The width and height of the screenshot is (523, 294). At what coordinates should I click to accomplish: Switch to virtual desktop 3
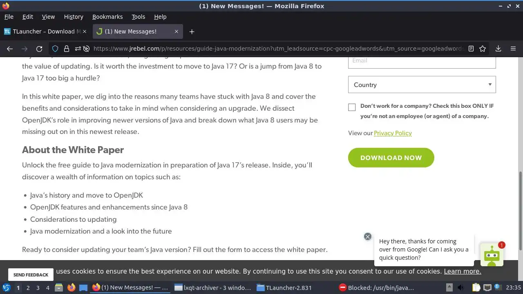click(x=38, y=287)
